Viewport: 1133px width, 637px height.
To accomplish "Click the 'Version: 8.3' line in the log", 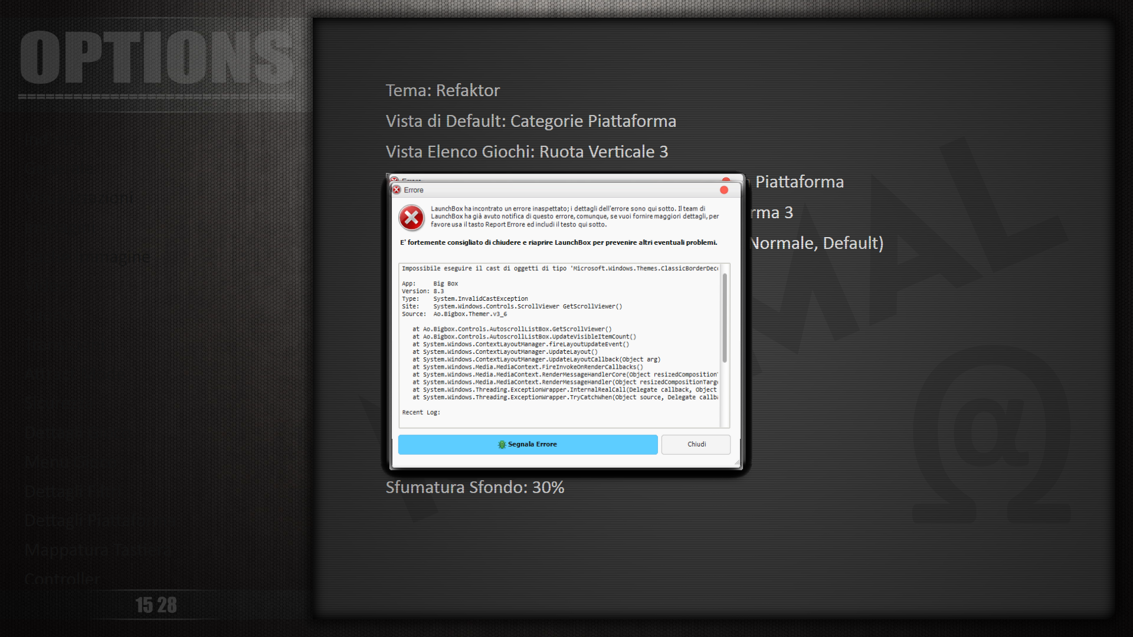I will pyautogui.click(x=423, y=291).
